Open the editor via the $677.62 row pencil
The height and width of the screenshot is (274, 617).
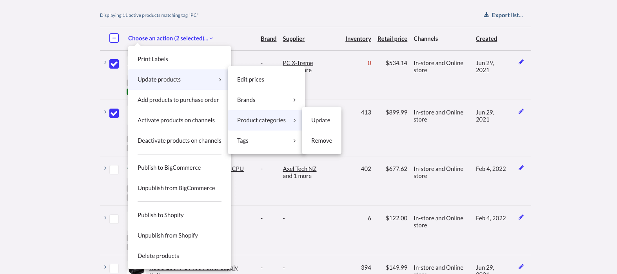click(x=521, y=168)
